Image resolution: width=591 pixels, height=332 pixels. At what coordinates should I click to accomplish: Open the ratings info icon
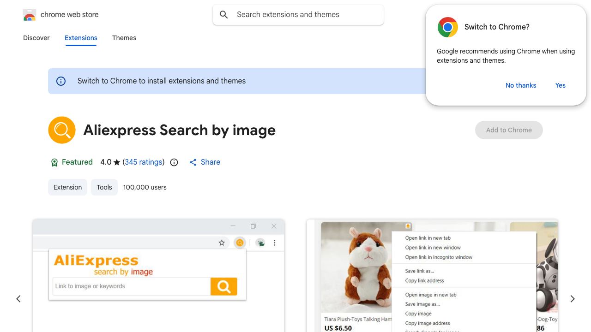(x=174, y=162)
